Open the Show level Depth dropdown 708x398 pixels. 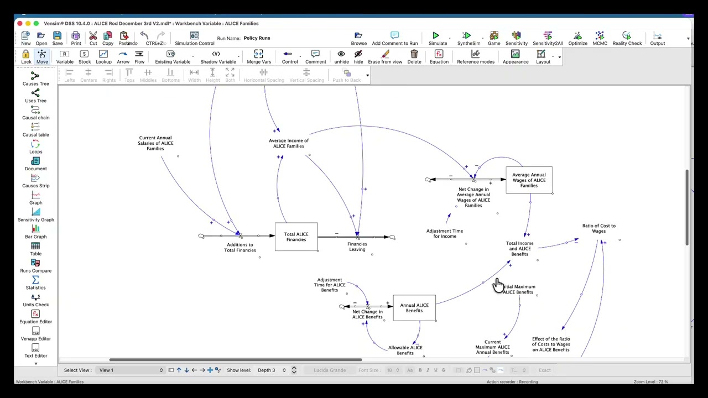[x=272, y=370]
